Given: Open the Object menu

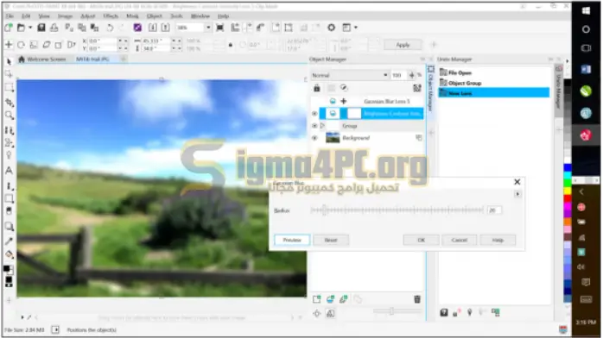Looking at the screenshot, I should [x=155, y=16].
